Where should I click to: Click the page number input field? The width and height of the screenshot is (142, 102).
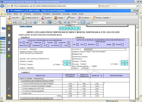(x=39, y=22)
